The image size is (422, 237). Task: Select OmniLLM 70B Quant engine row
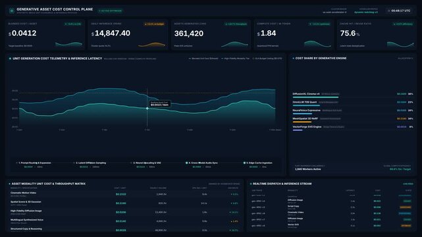353,103
